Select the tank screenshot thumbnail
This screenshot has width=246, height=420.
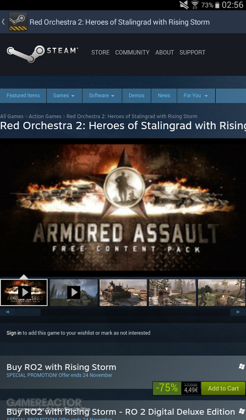[x=123, y=292]
